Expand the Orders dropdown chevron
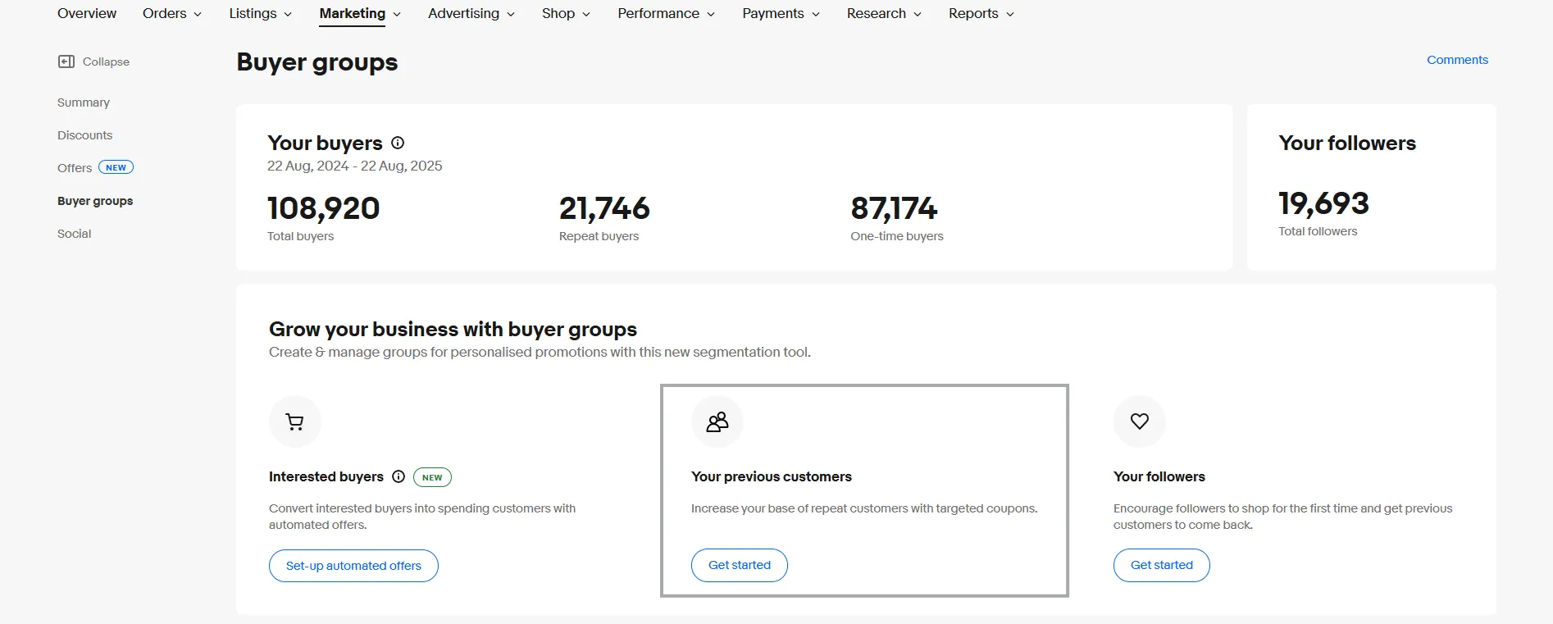 click(198, 15)
